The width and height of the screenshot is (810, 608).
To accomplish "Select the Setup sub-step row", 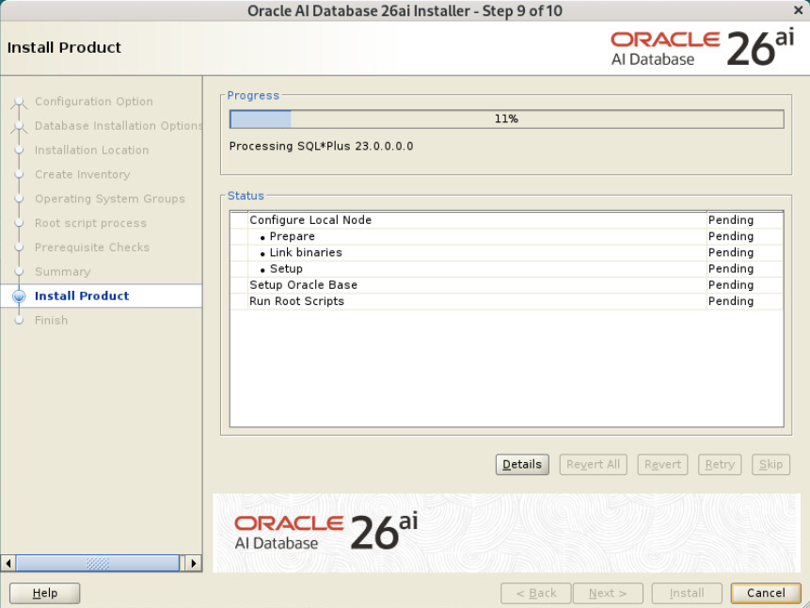I will coord(507,269).
